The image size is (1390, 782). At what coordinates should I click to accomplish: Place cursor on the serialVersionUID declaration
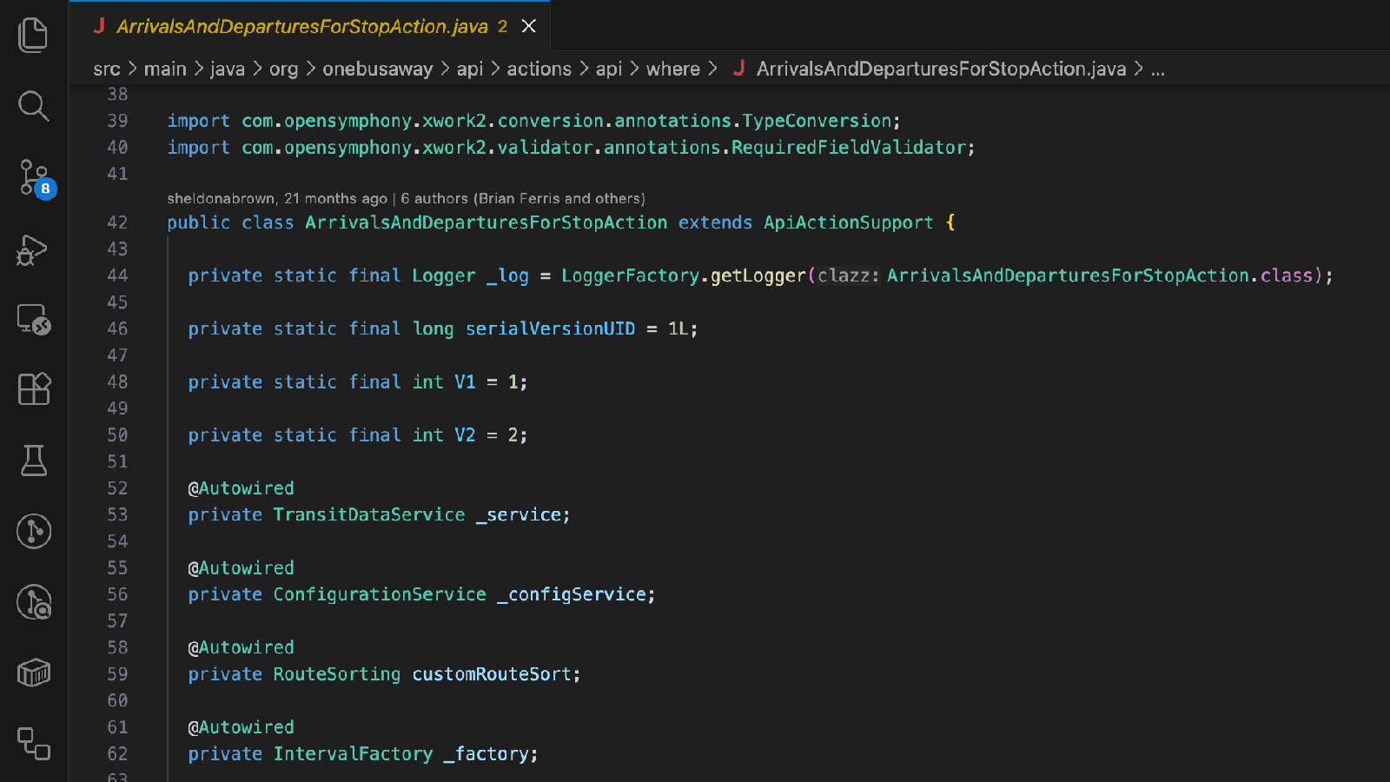[x=550, y=328]
